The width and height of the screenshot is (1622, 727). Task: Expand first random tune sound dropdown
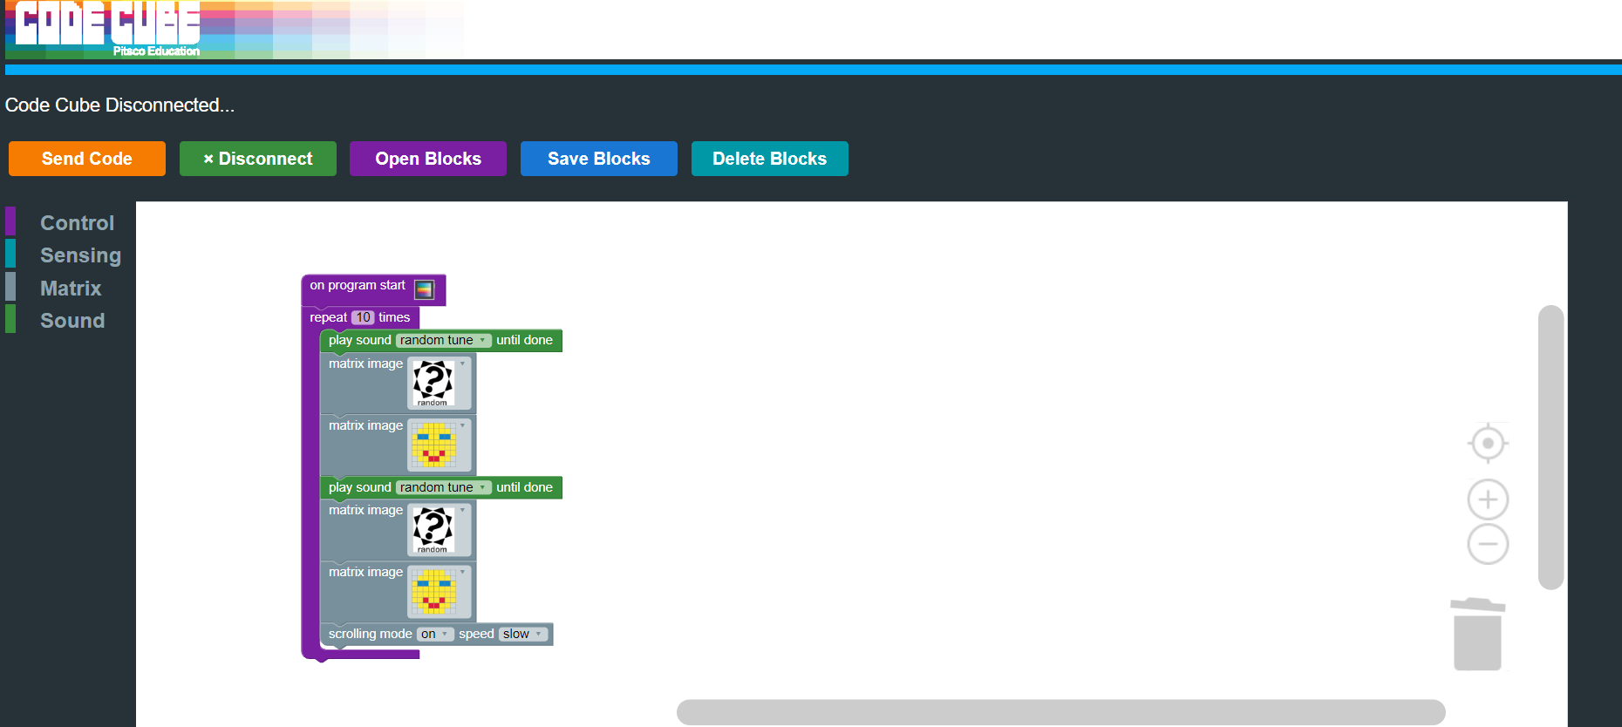(443, 341)
